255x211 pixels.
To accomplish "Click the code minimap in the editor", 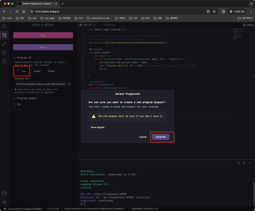I will (x=240, y=34).
